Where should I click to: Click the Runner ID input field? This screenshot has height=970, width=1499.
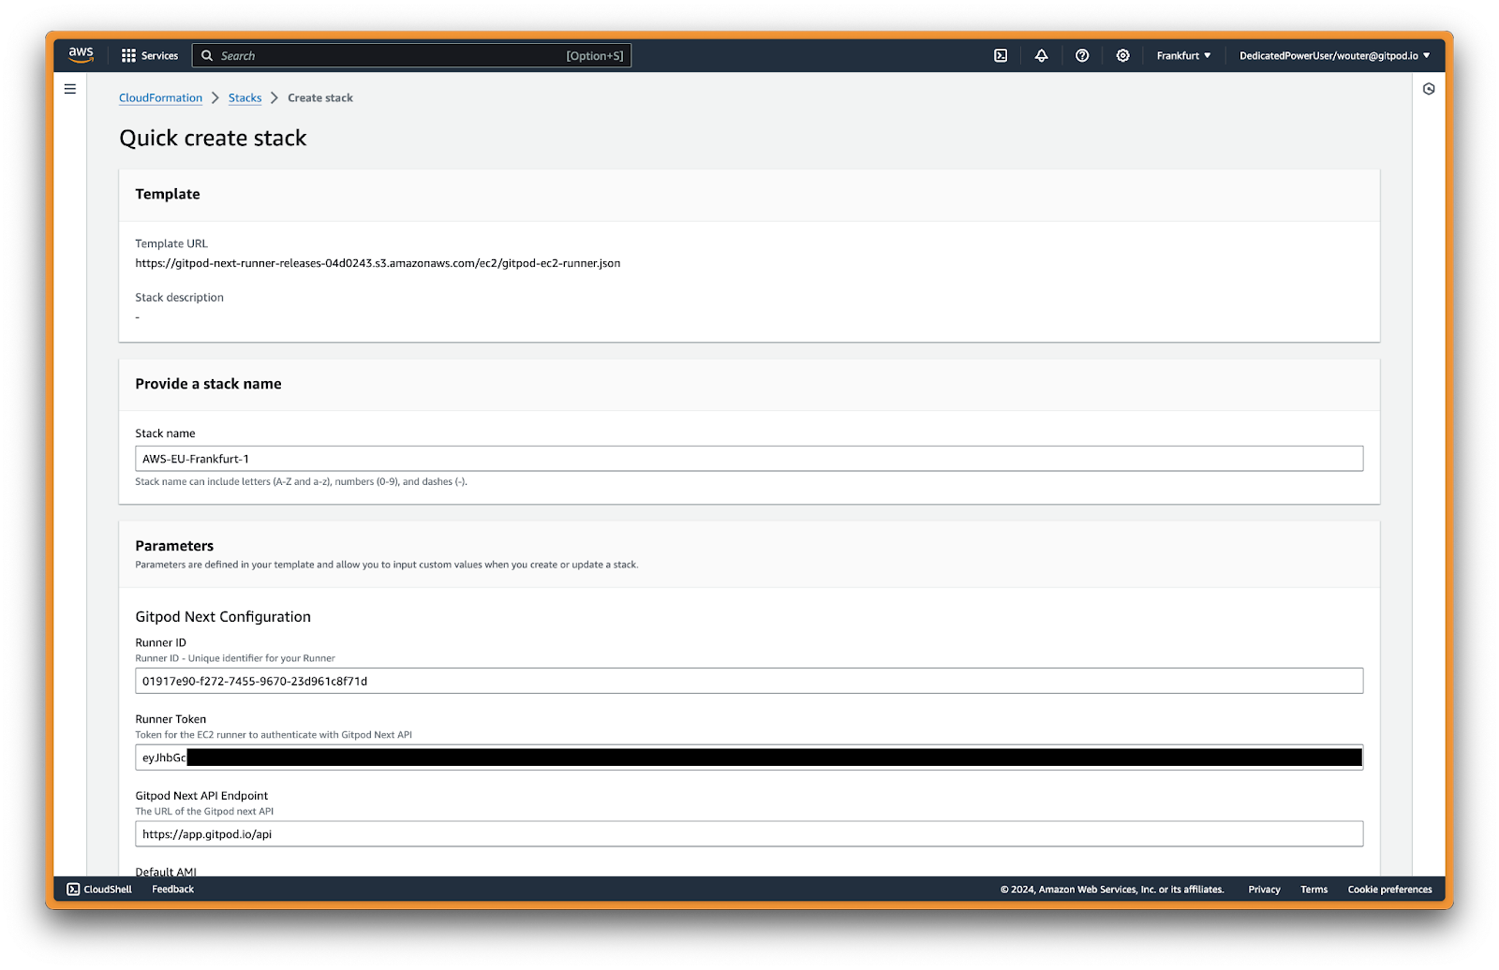pyautogui.click(x=749, y=681)
